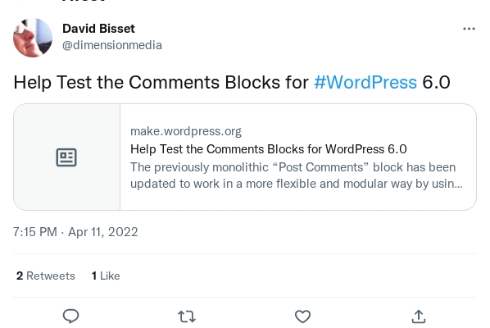Click the article newspaper icon in card

click(x=66, y=157)
